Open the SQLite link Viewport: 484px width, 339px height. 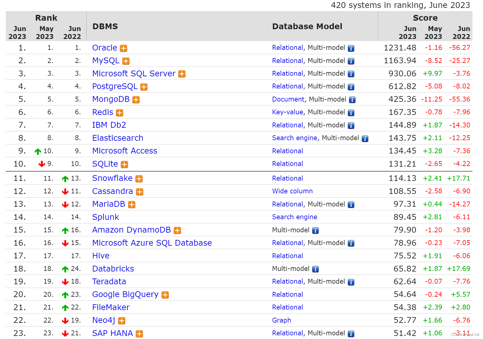click(105, 164)
